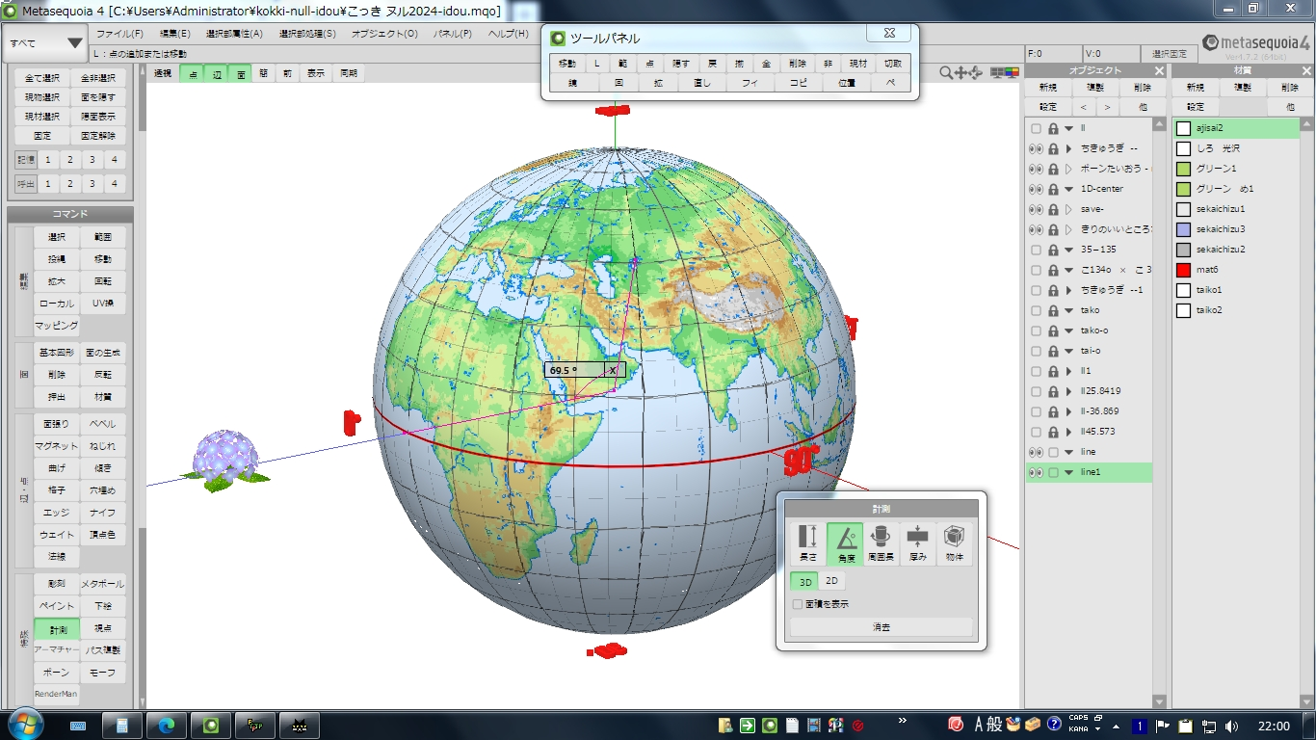Select the red mat6 material swatch
The width and height of the screenshot is (1316, 740).
point(1184,270)
